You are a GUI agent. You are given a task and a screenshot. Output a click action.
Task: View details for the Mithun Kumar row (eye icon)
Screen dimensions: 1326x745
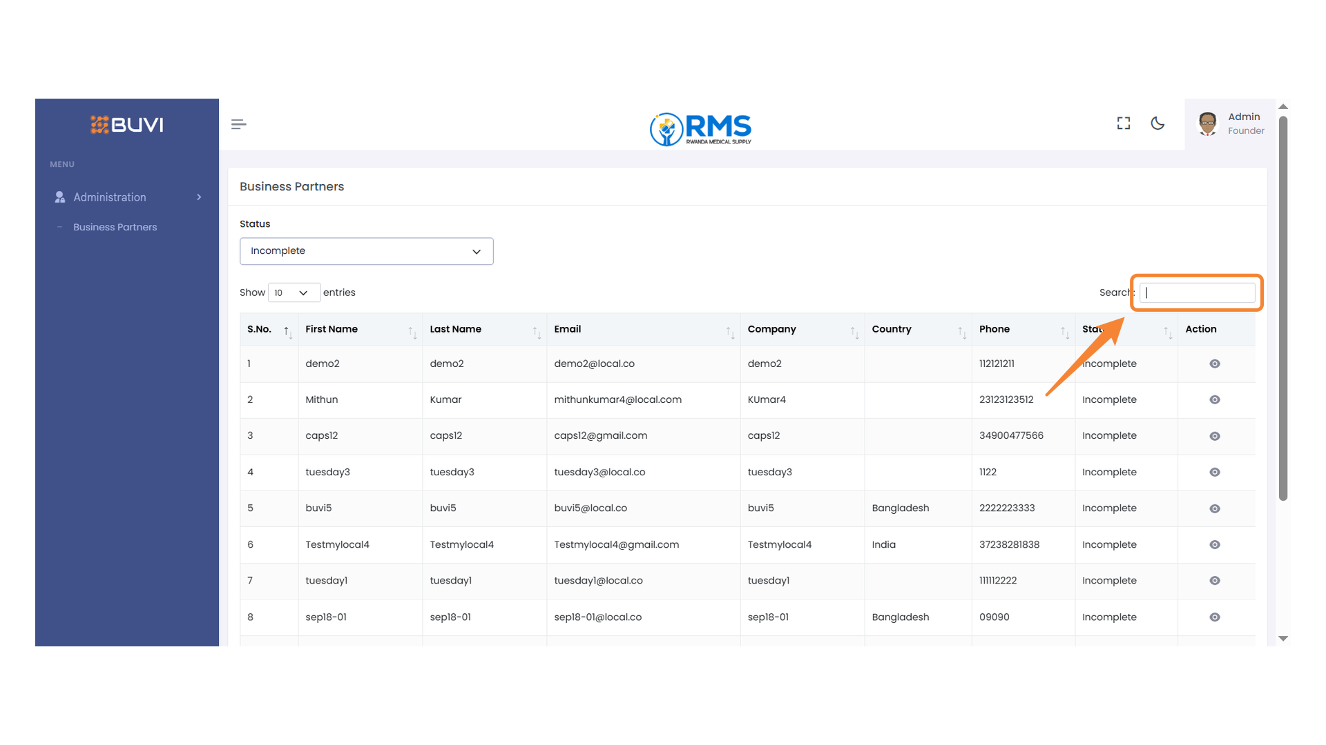pyautogui.click(x=1215, y=400)
